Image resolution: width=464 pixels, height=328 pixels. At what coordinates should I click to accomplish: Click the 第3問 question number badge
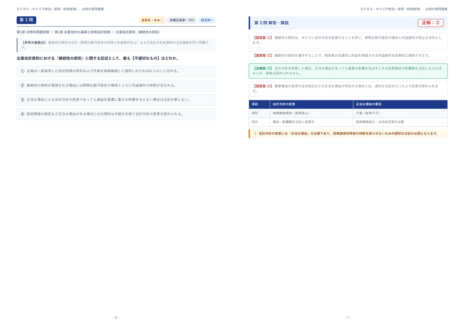26,20
